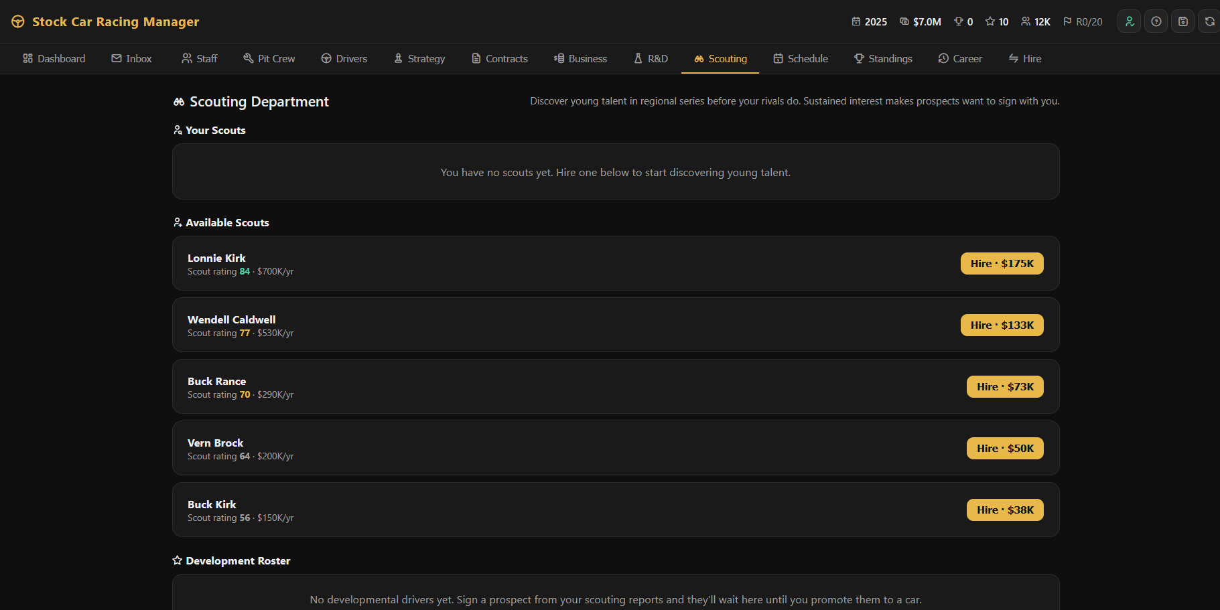Open the help question-mark button
This screenshot has height=610, width=1220.
[x=1156, y=21]
